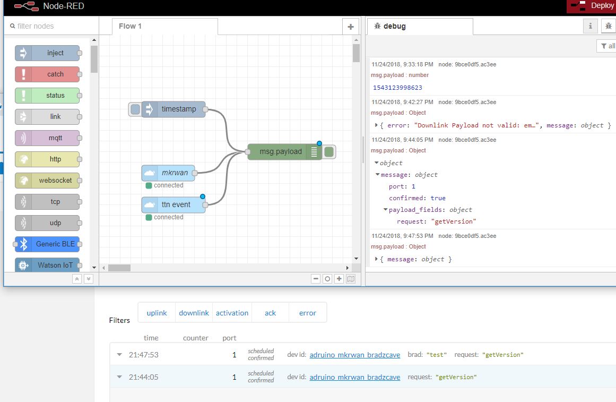616x402 pixels.
Task: Open device link in 21:47:53 row
Action: 355,355
